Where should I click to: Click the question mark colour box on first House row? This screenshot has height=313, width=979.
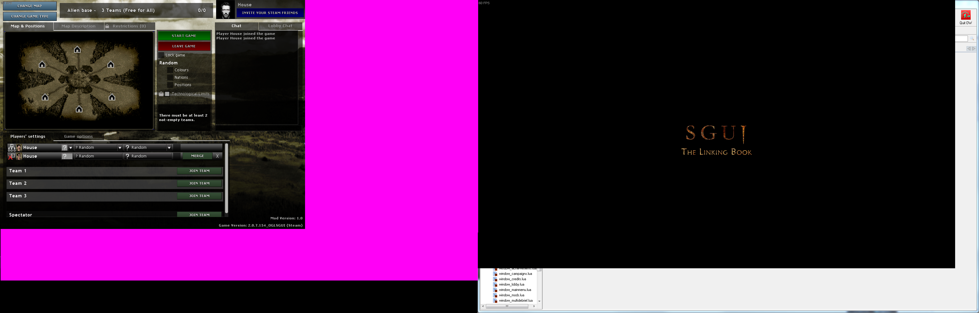(64, 148)
